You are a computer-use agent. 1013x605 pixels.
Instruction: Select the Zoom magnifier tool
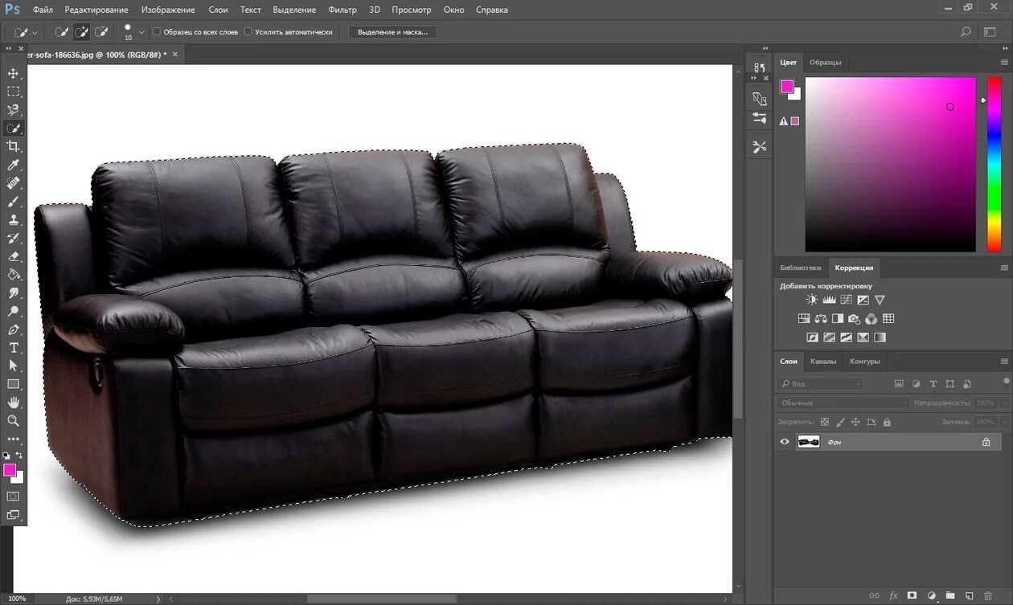point(13,421)
